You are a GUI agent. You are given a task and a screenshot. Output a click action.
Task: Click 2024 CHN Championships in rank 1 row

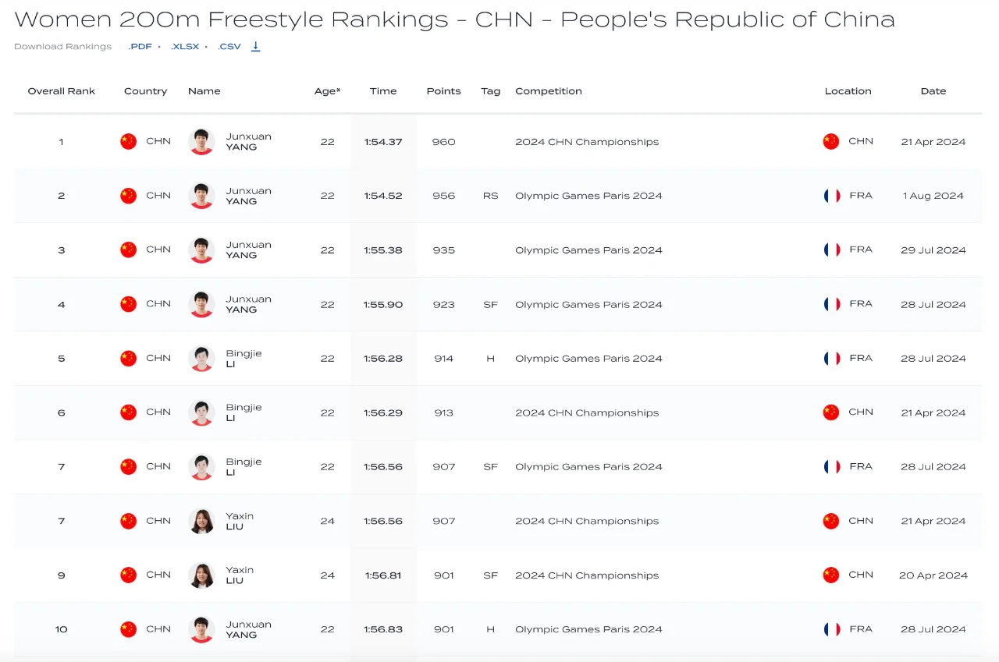tap(587, 142)
